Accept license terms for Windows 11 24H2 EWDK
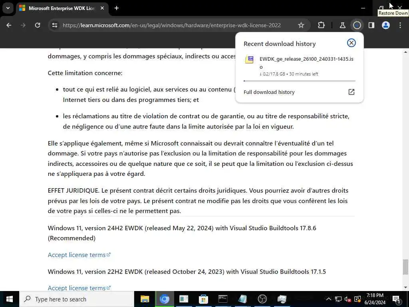The height and width of the screenshot is (307, 409). click(79, 255)
